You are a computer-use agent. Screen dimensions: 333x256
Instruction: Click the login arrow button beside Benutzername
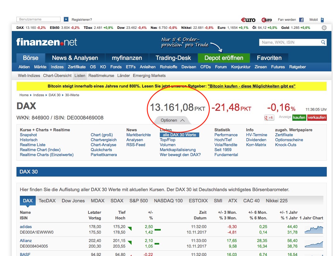point(66,19)
